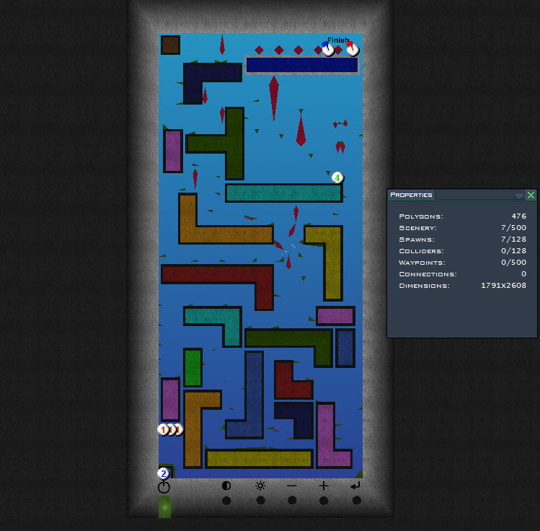Image resolution: width=540 pixels, height=531 pixels.
Task: Select the blue flag spawn near Finish
Action: 328,49
